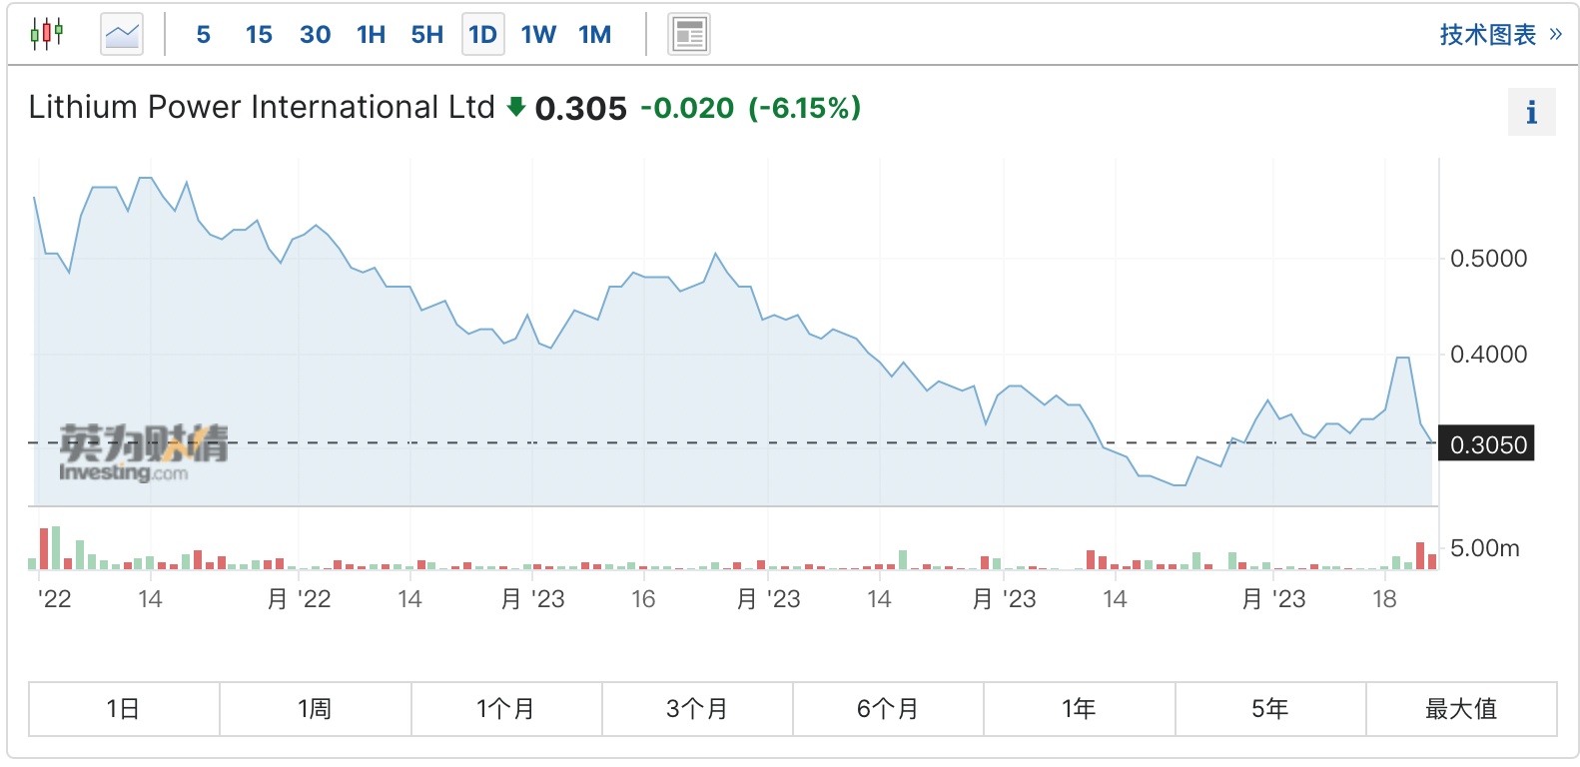The image size is (1580, 767).
Task: Open the 技术图表 technical chart link
Action: coord(1499,35)
